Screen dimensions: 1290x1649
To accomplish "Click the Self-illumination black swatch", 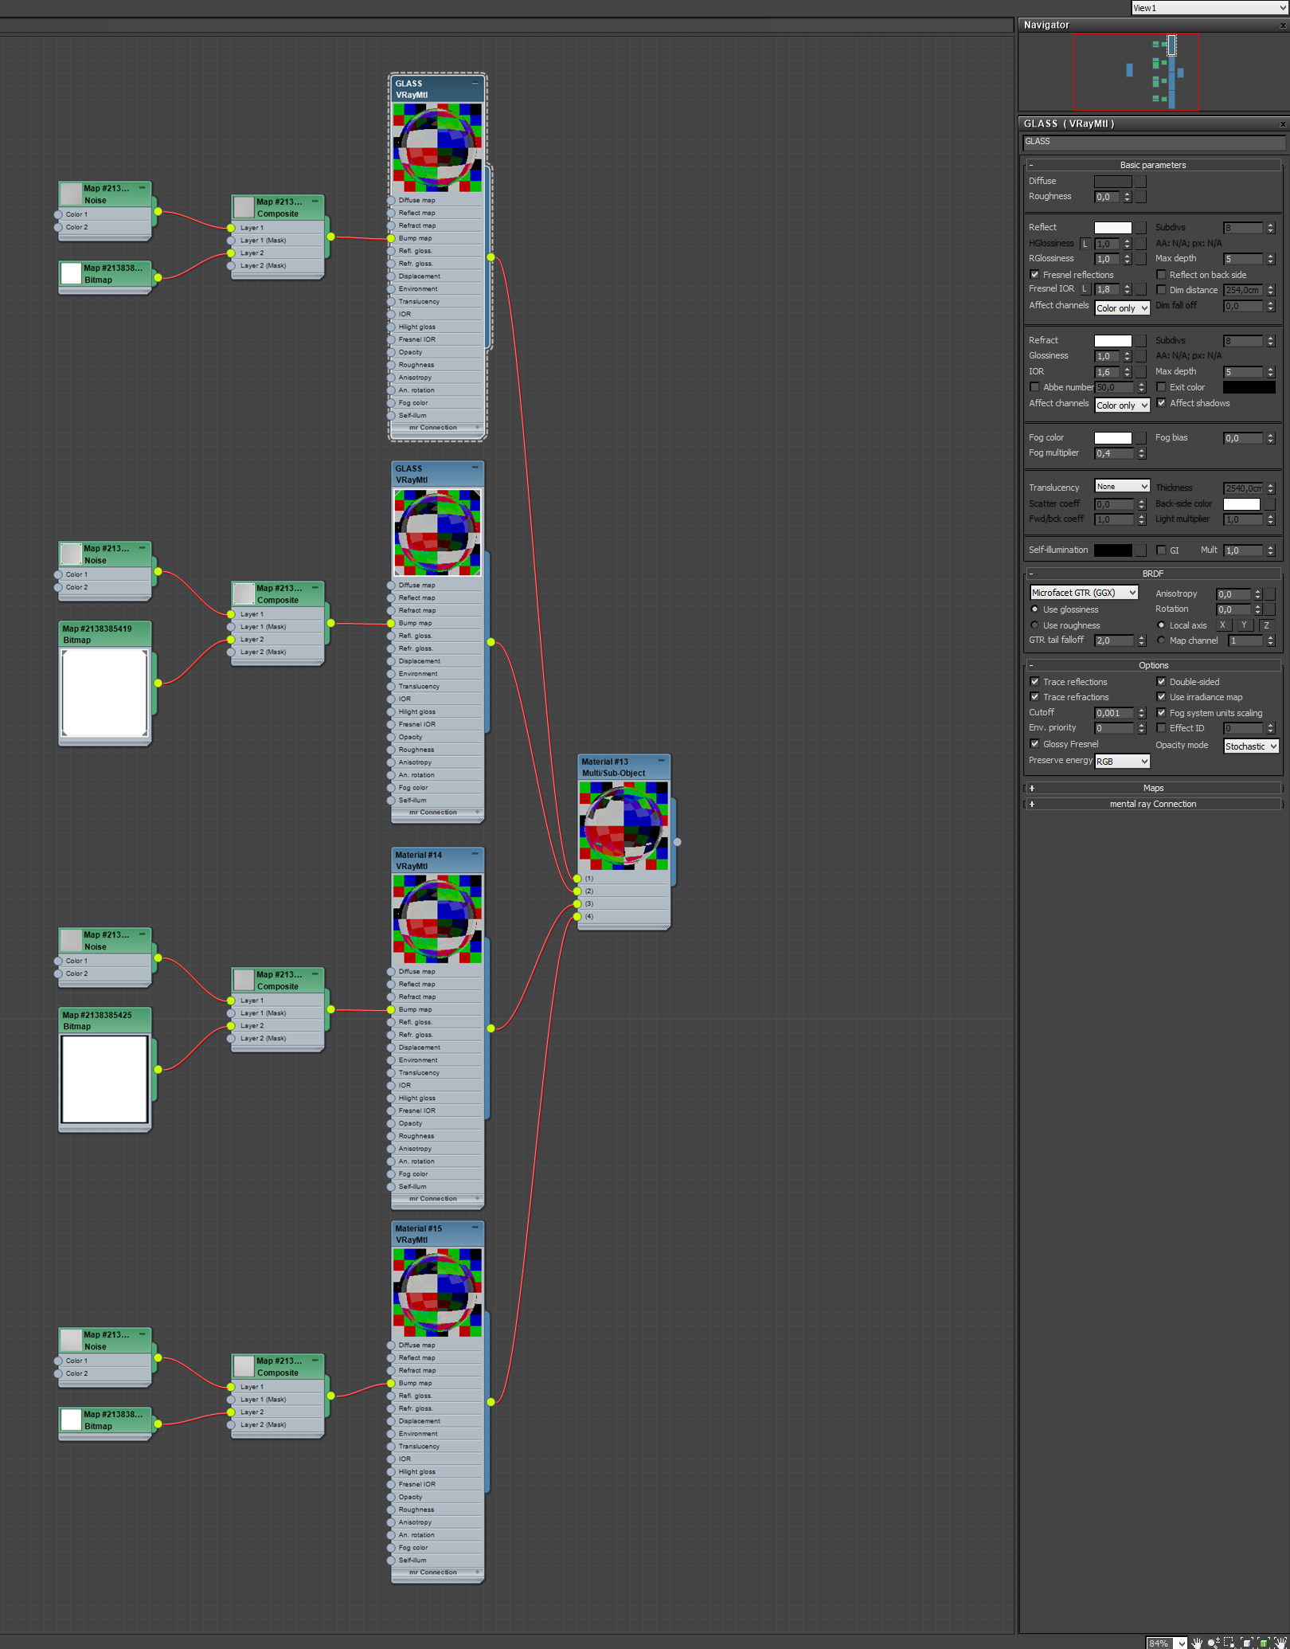I will (1113, 550).
